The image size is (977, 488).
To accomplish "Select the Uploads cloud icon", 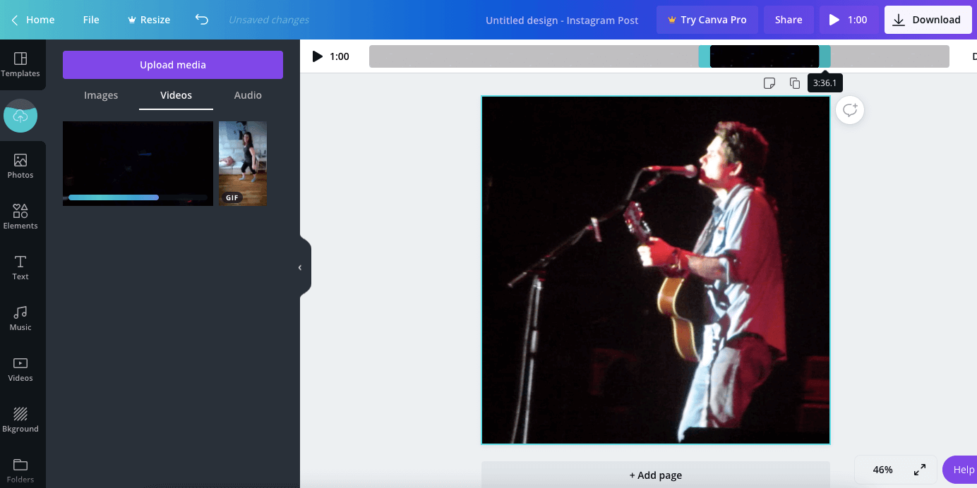I will (20, 116).
